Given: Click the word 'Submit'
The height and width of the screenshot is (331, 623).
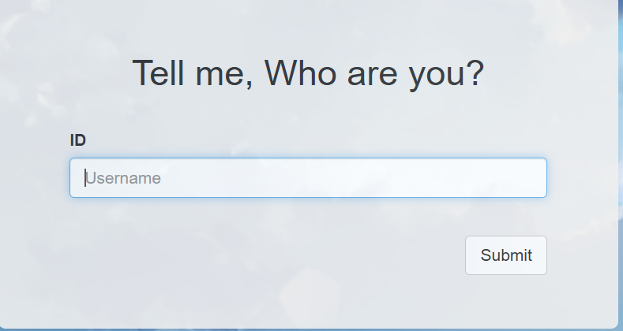Looking at the screenshot, I should (506, 255).
